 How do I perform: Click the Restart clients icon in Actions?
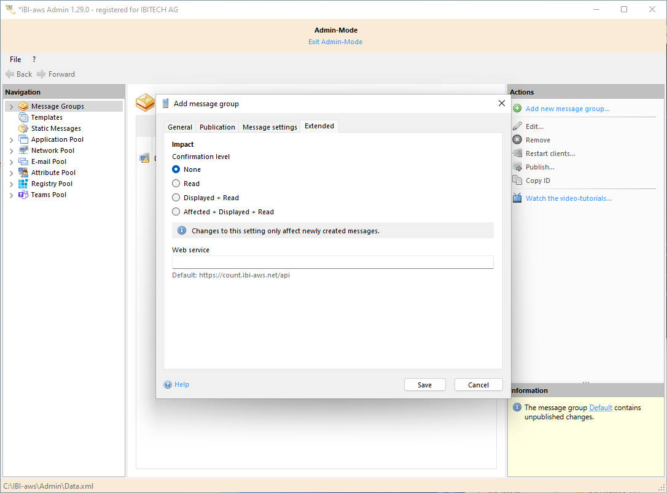tap(517, 153)
